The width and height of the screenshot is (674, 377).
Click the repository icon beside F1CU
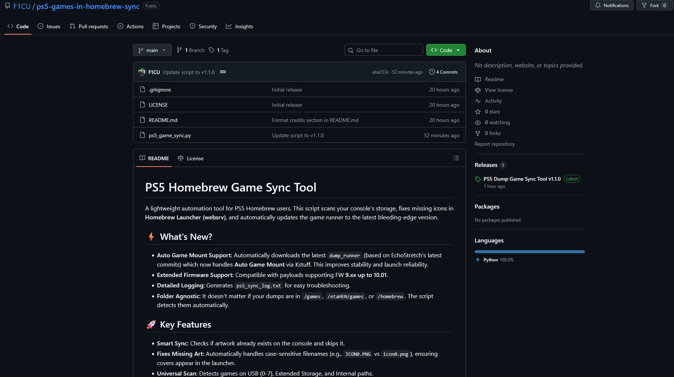(x=7, y=6)
